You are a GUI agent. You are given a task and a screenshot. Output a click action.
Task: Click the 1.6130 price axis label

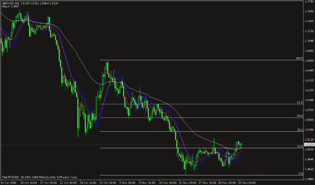click(309, 90)
